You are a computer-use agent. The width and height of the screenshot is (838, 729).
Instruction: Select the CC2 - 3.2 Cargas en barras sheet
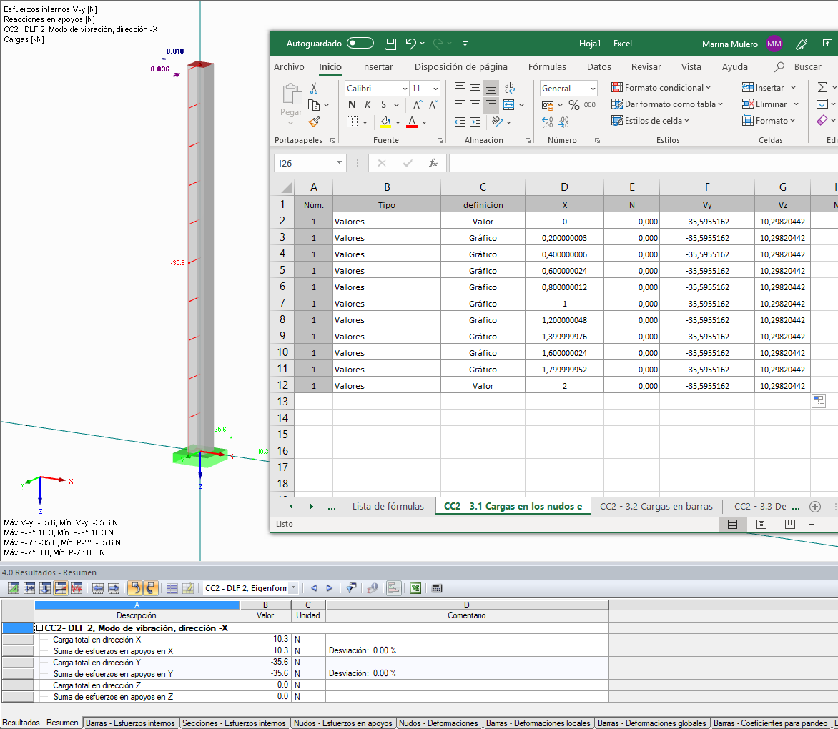pos(656,506)
